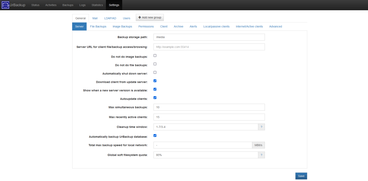Go to Activities in the top navbar

pos(51,5)
